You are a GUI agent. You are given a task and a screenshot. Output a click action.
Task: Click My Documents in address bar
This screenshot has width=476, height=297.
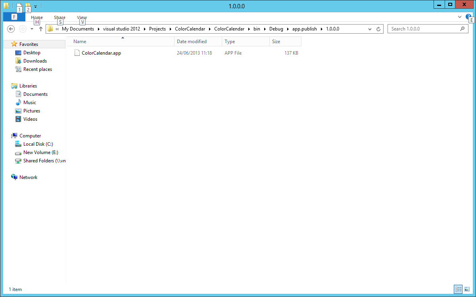(78, 29)
